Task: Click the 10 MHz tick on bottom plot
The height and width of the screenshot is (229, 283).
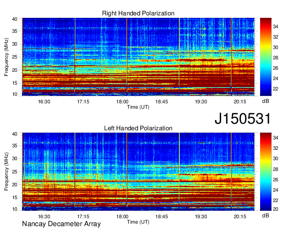Action: coord(15,209)
